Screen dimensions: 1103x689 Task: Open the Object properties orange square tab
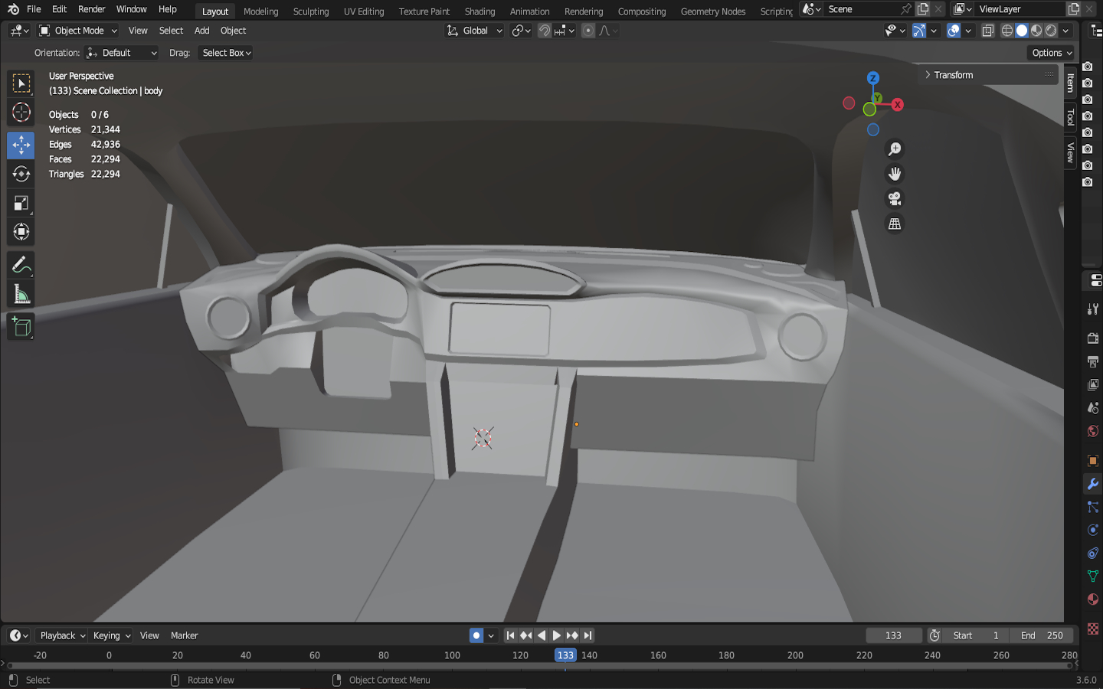pos(1093,461)
